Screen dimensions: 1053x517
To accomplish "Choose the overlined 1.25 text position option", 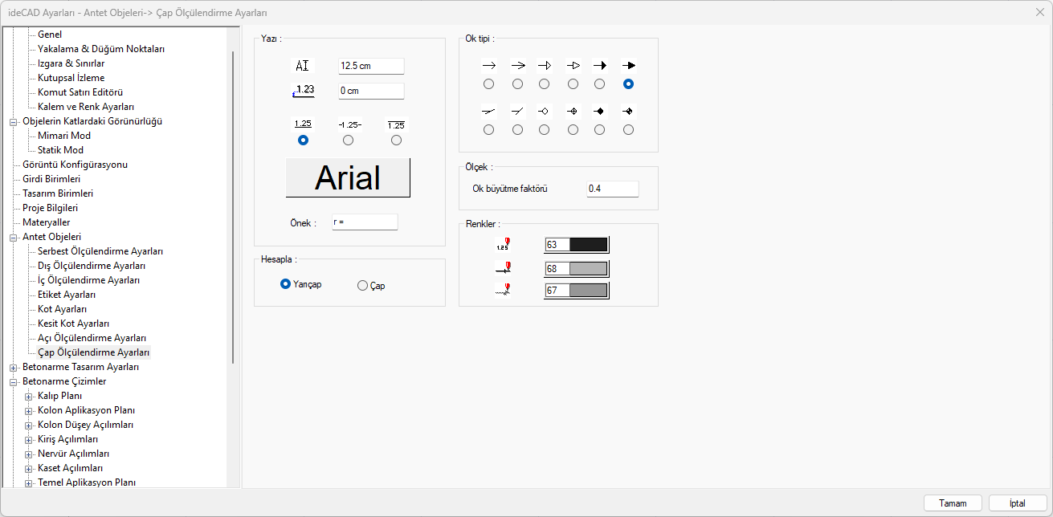I will 396,140.
